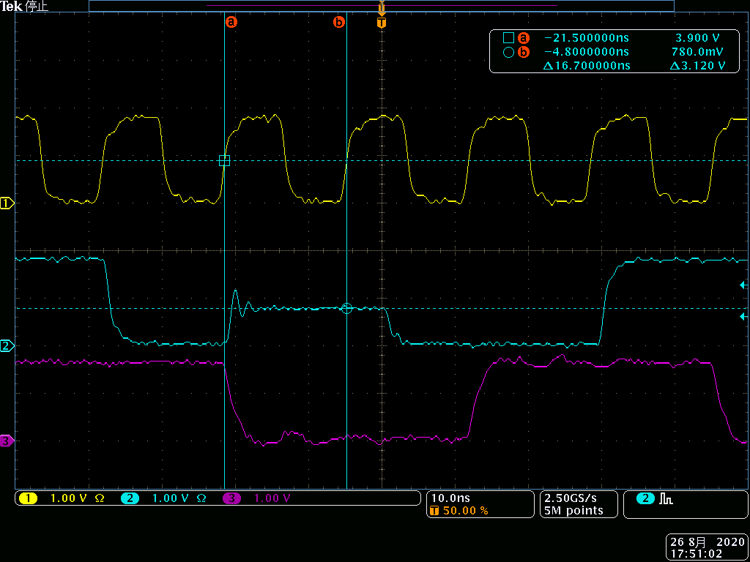Viewport: 750px width, 562px height.
Task: Click the rising-edge trigger slope icon
Action: (x=666, y=498)
